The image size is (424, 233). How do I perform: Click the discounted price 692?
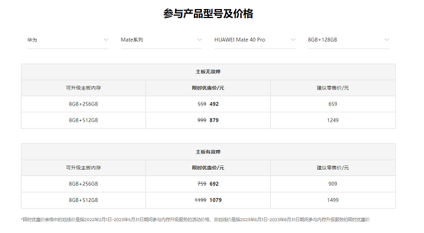click(x=214, y=184)
